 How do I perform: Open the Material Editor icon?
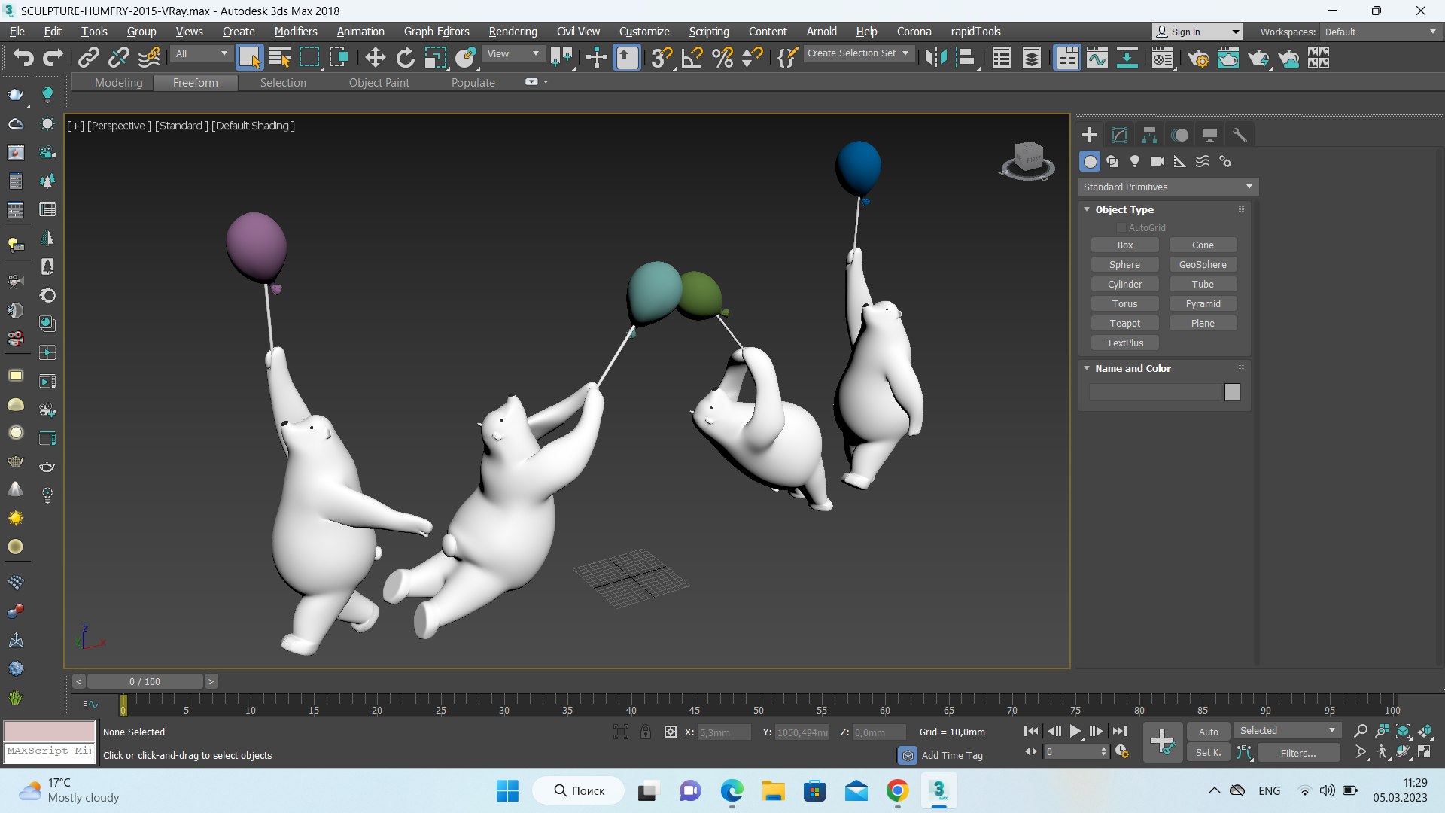(1163, 57)
